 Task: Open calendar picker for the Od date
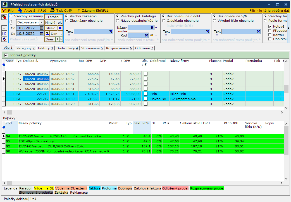42,28
